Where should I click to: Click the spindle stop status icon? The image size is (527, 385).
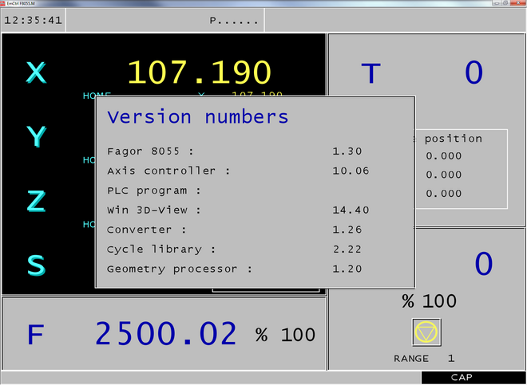coord(428,332)
